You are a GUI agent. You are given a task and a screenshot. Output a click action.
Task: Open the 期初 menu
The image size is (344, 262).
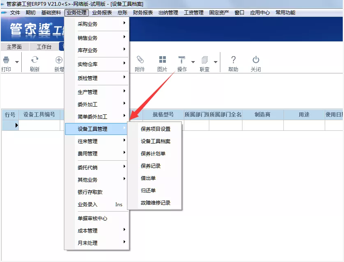click(x=30, y=13)
